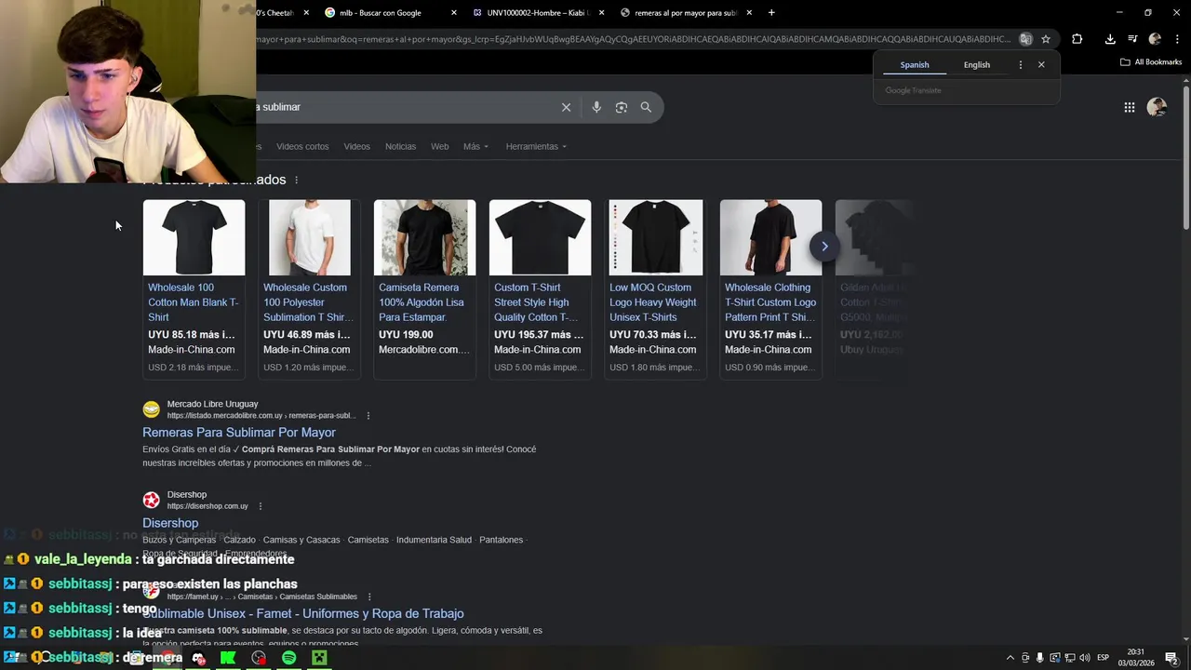This screenshot has width=1191, height=670.
Task: Open the Web search filter
Action: (439, 147)
